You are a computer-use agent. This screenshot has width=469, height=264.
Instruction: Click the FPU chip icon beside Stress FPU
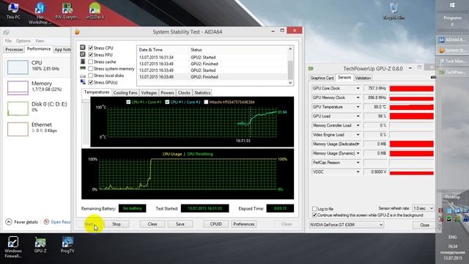click(83, 54)
